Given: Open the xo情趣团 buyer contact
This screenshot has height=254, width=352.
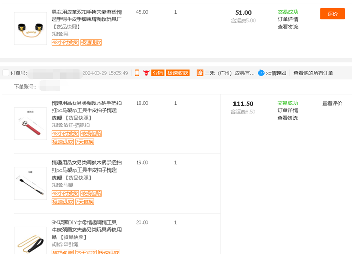Looking at the screenshot, I should (x=276, y=73).
